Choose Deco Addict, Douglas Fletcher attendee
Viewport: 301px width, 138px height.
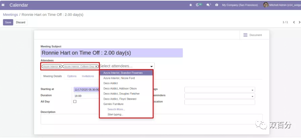point(126,93)
